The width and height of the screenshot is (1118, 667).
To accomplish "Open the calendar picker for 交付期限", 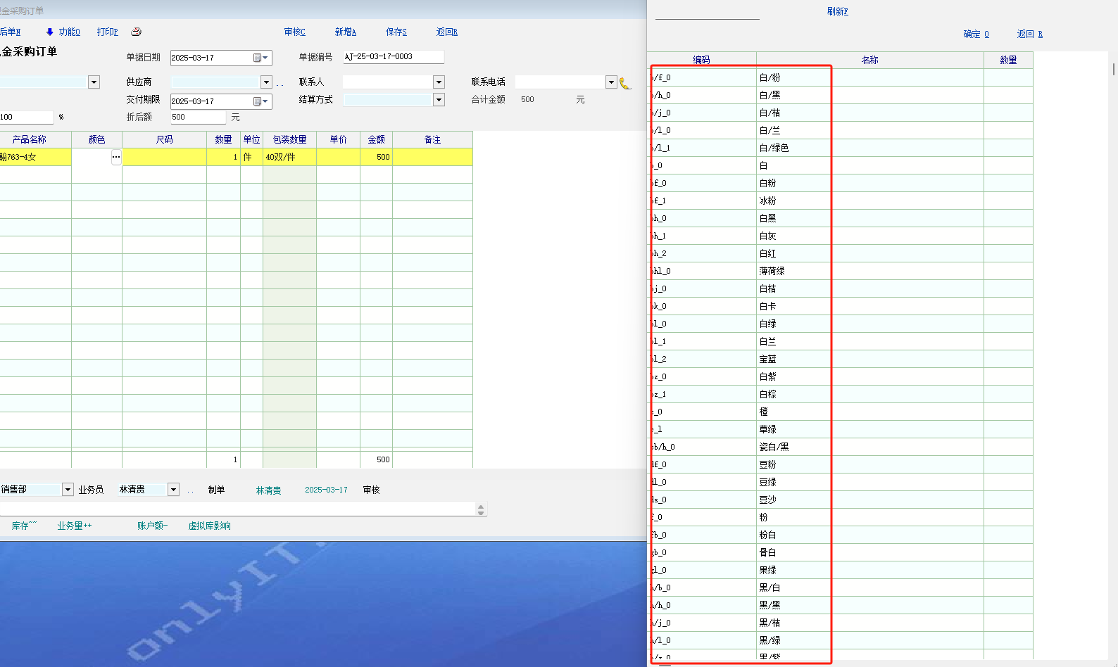I will click(x=260, y=101).
